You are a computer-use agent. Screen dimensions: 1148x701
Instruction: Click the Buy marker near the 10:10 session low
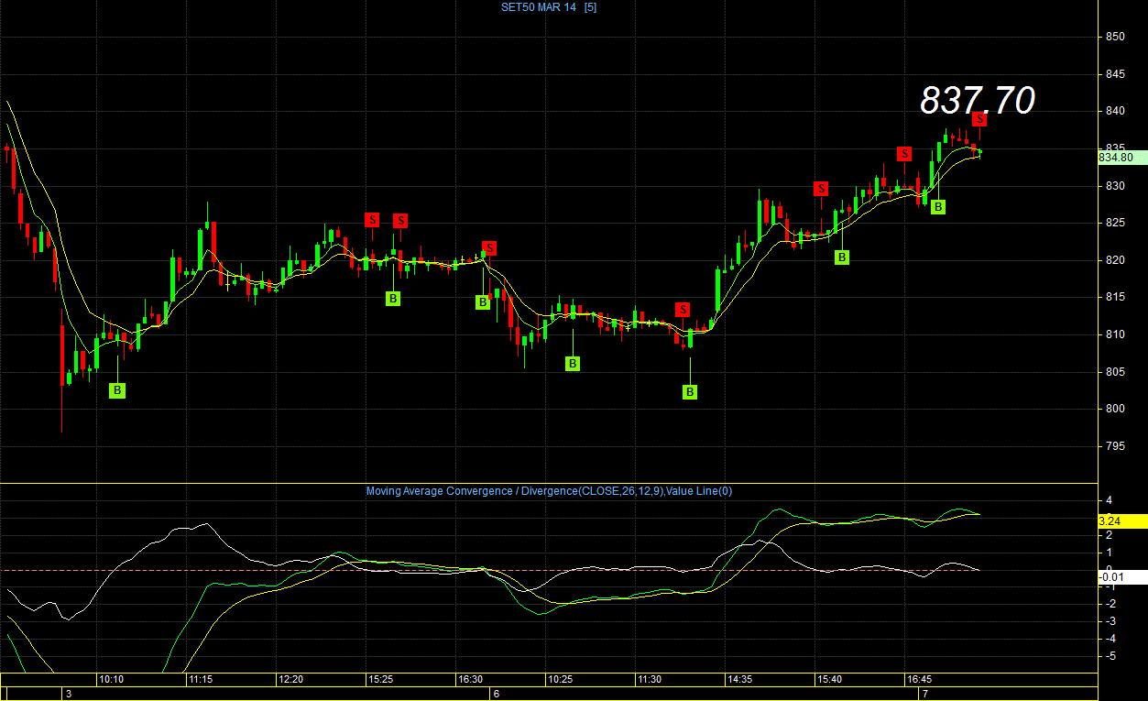click(117, 390)
